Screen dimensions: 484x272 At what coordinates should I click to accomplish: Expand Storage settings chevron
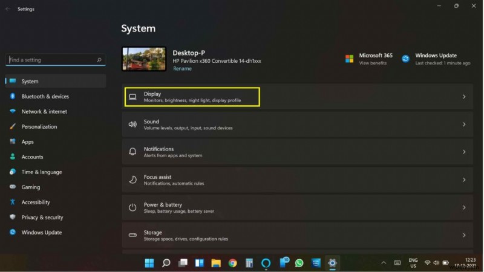(464, 235)
